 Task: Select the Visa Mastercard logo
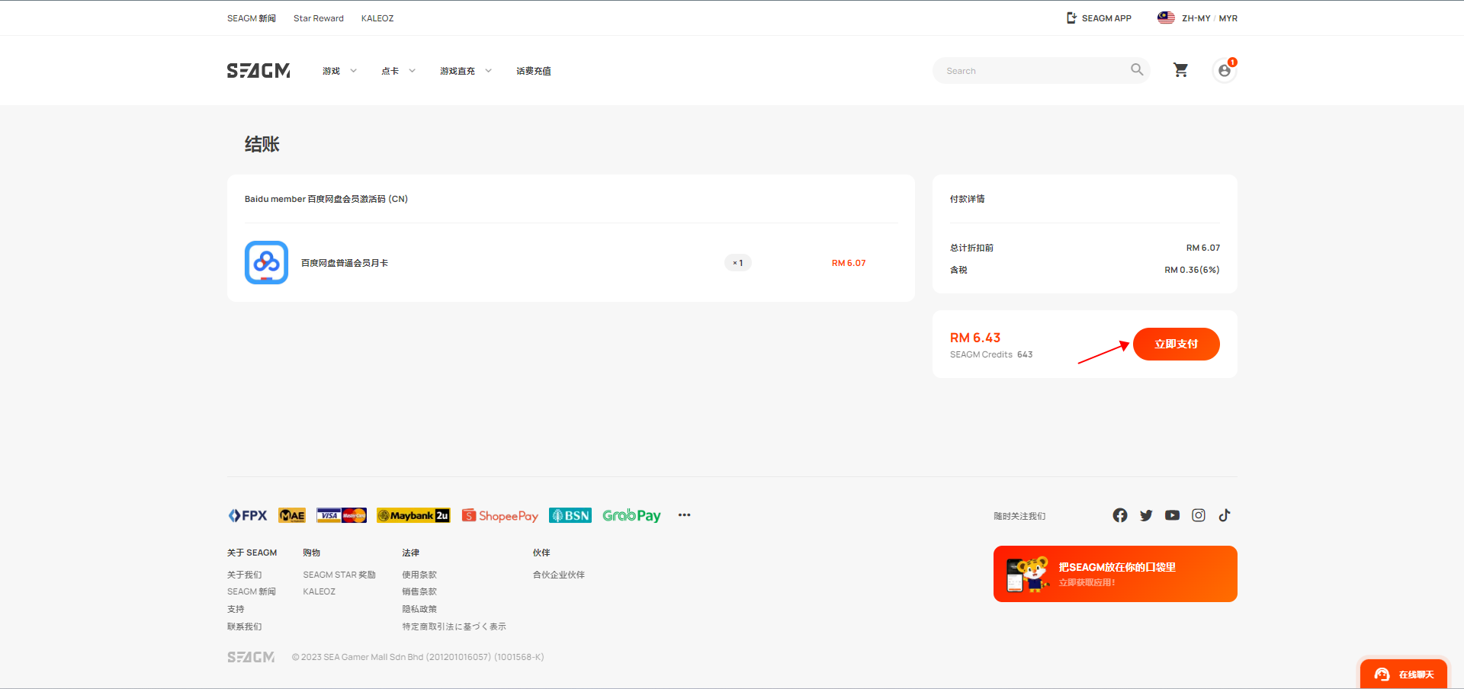tap(342, 516)
